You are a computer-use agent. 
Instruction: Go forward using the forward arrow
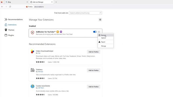6,7
